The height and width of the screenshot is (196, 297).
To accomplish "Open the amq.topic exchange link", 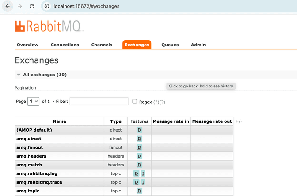I will click(x=28, y=191).
